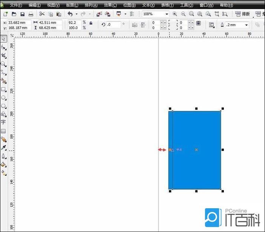The height and width of the screenshot is (232, 265).
Task: Undo the last action with the Undo arrow
Action: (70, 14)
